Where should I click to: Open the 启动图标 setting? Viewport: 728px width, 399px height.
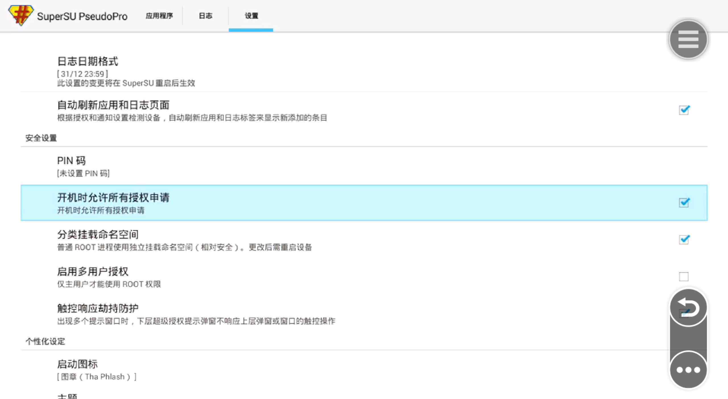[364, 370]
